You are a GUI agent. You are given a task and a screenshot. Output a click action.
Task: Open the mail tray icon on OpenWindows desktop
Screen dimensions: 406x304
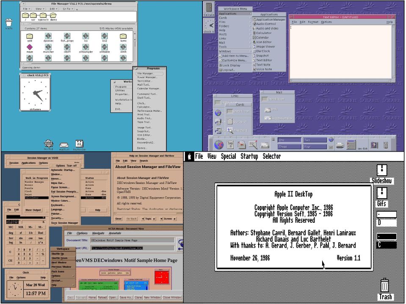(64, 145)
